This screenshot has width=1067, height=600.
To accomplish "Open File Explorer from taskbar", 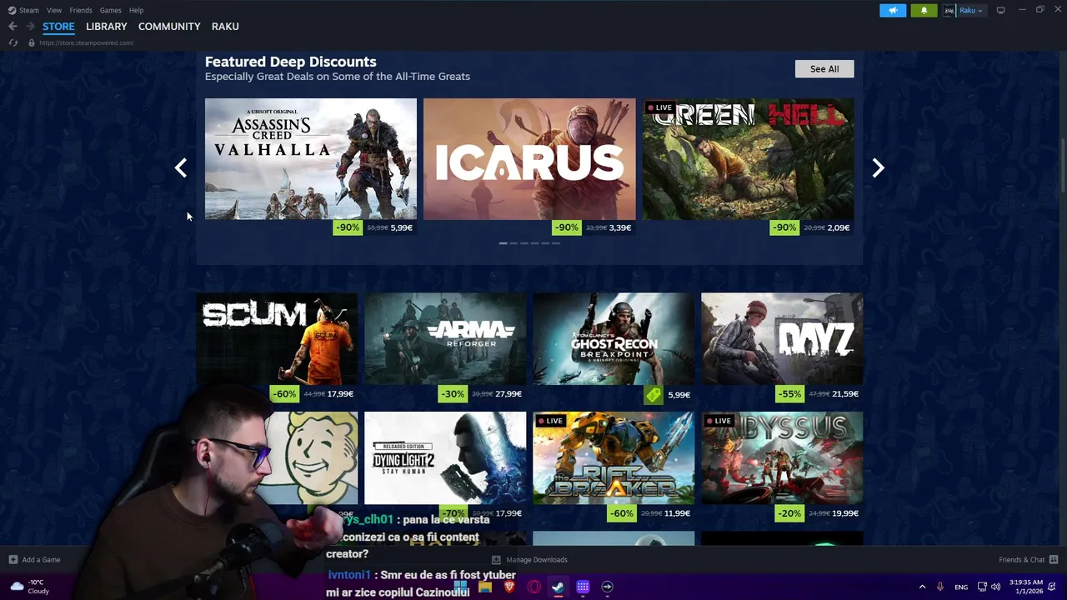I will point(485,587).
